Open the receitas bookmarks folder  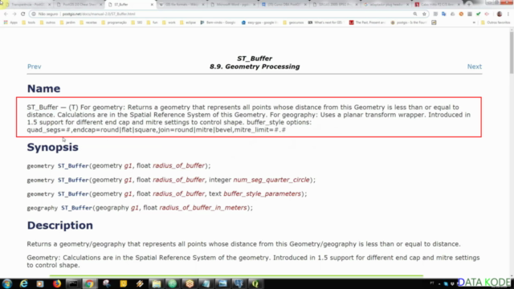(x=88, y=22)
